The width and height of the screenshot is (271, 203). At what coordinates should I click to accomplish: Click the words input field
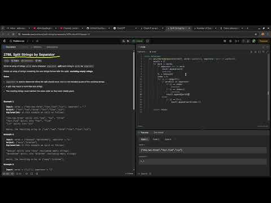click(203, 150)
